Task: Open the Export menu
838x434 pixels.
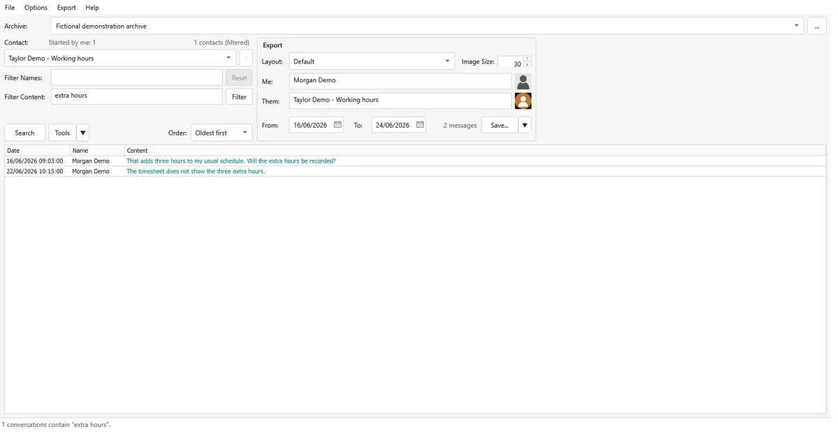Action: (x=66, y=8)
